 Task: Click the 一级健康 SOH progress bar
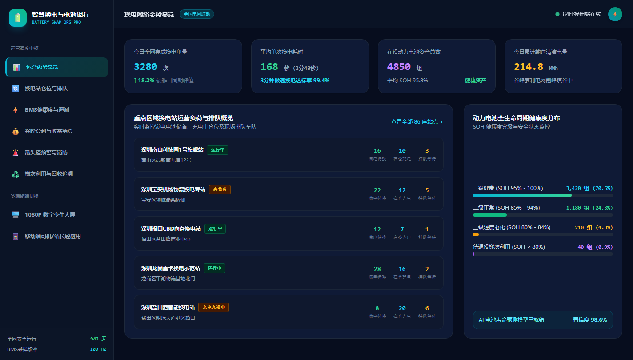pos(543,195)
